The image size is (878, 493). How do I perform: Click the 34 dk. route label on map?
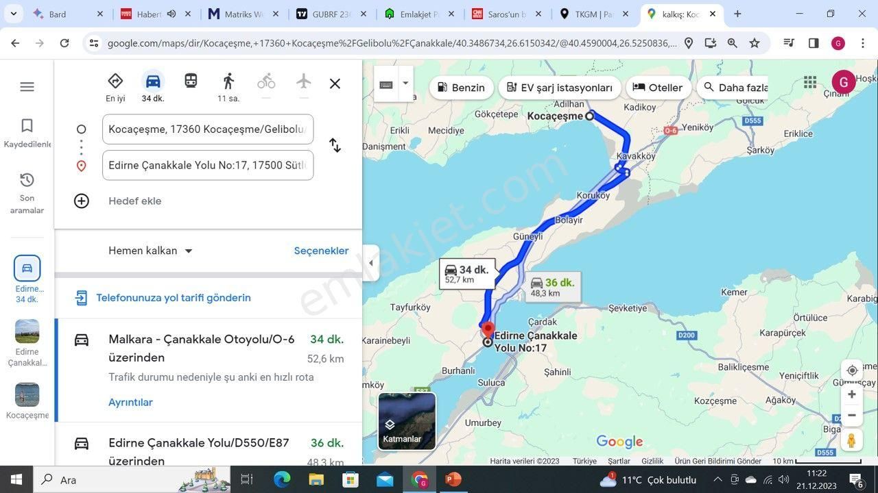tap(467, 274)
